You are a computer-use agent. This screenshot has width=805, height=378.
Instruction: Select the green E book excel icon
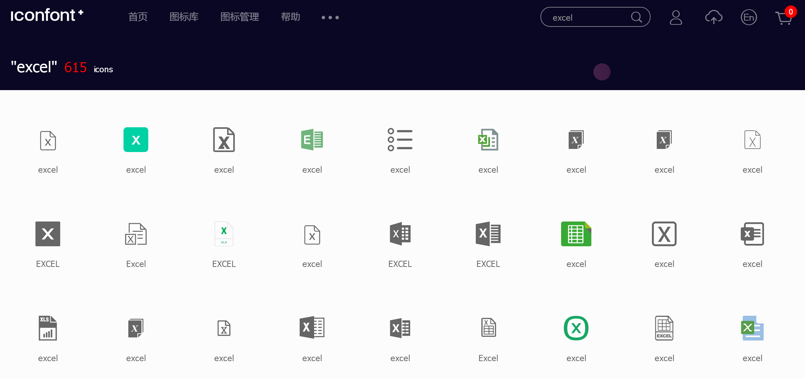(312, 140)
